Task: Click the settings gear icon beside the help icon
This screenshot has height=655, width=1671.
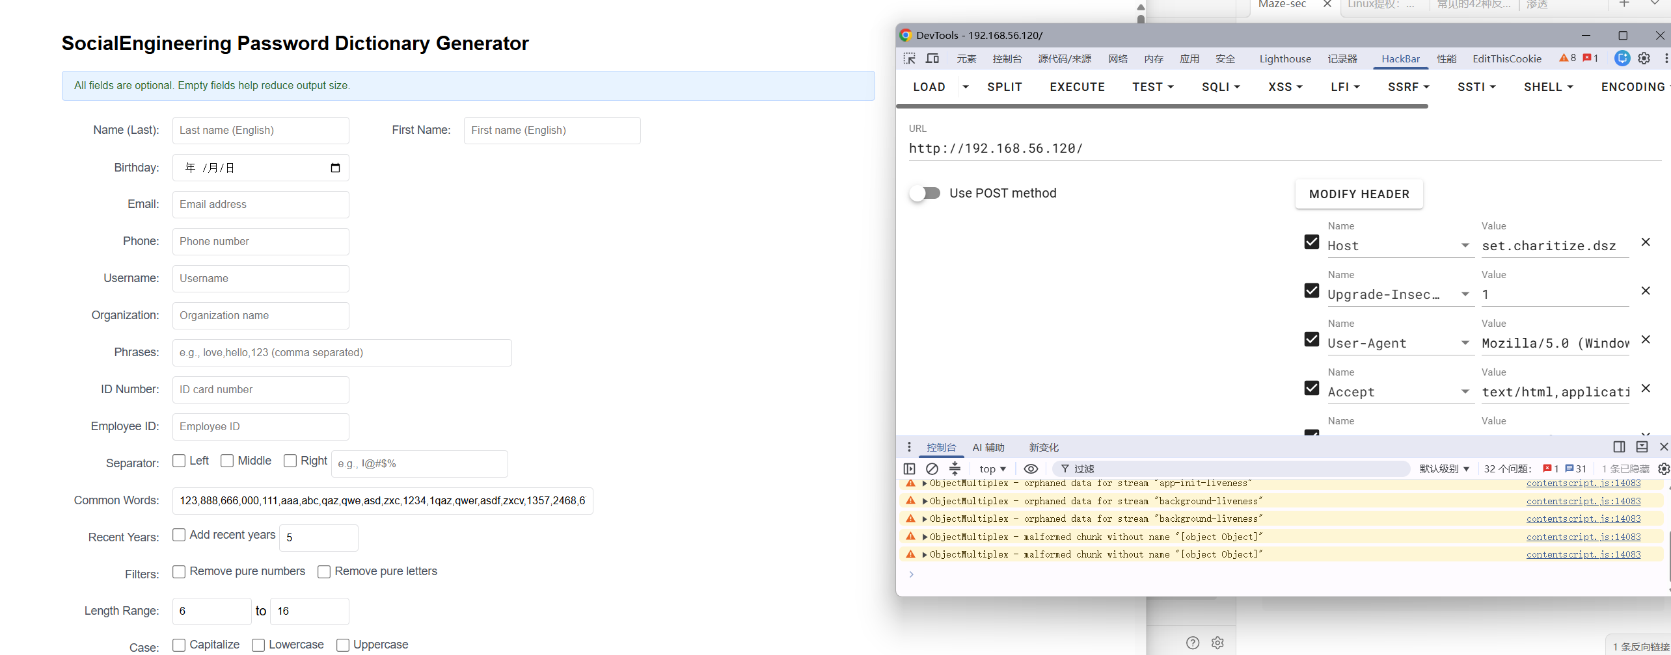Action: [1217, 643]
